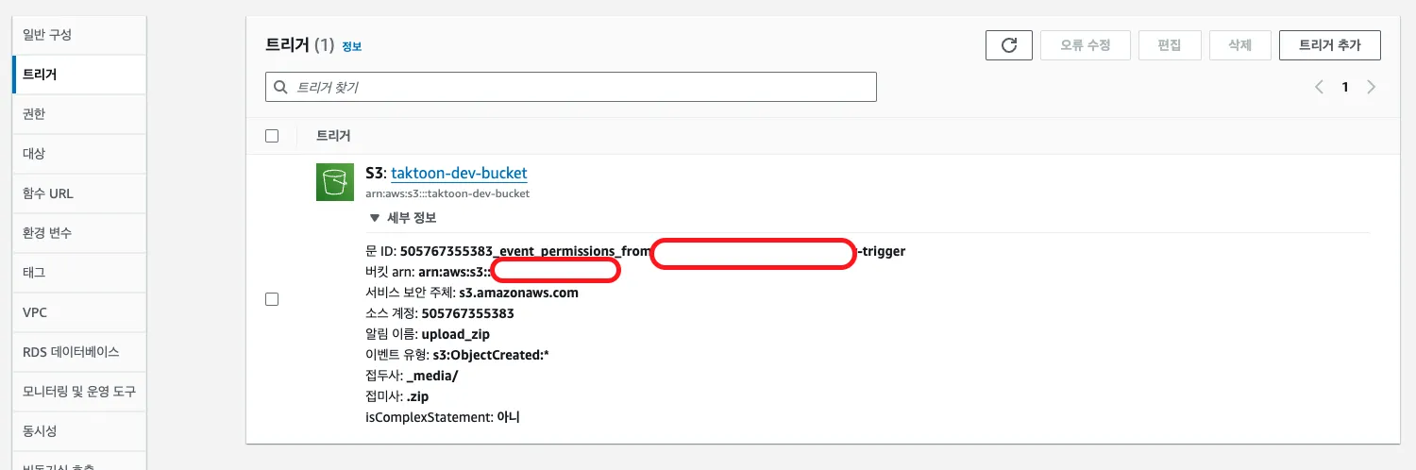Image resolution: width=1416 pixels, height=470 pixels.
Task: Click the 트리거 추가 button
Action: pos(1329,45)
